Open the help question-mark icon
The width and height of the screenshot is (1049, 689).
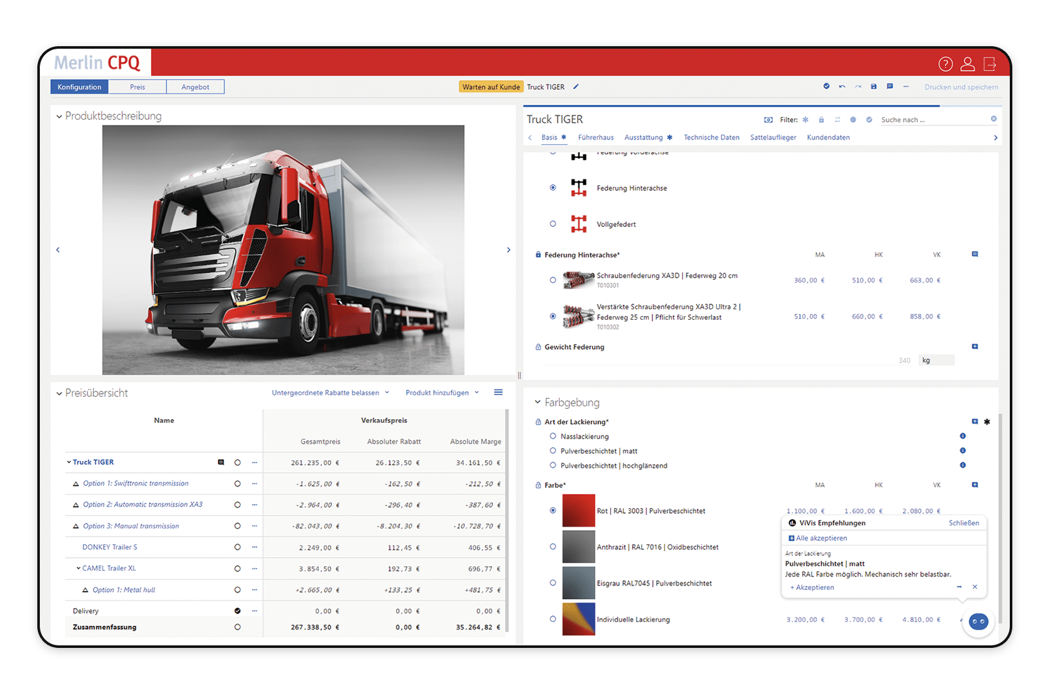pos(945,64)
